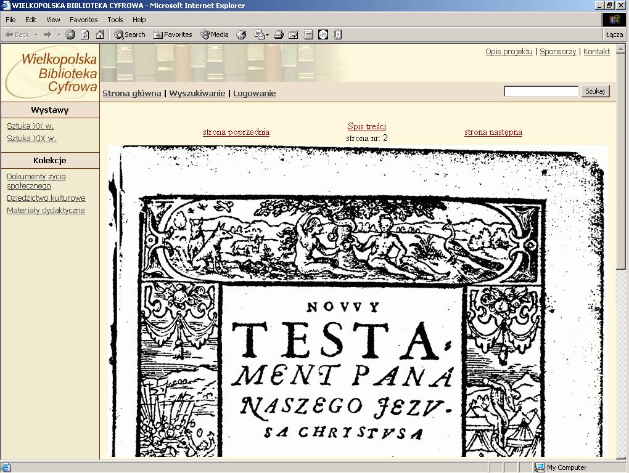Click the vertical scrollbar thumb

(620, 161)
